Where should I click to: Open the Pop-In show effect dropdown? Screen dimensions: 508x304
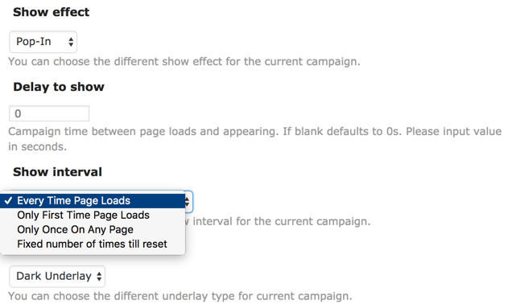43,42
